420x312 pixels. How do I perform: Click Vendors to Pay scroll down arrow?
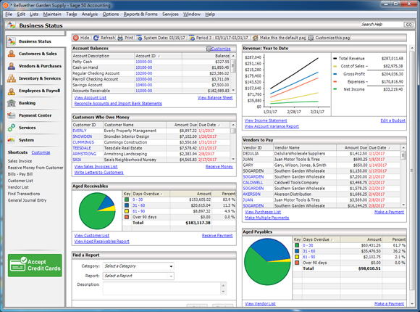(403, 205)
